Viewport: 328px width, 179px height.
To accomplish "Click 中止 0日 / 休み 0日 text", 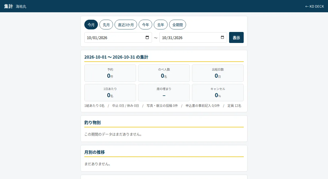I will coord(126,106).
